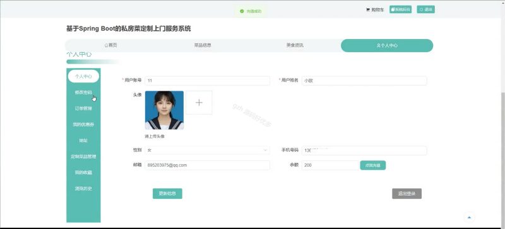Click the 余额 balance field

330,165
